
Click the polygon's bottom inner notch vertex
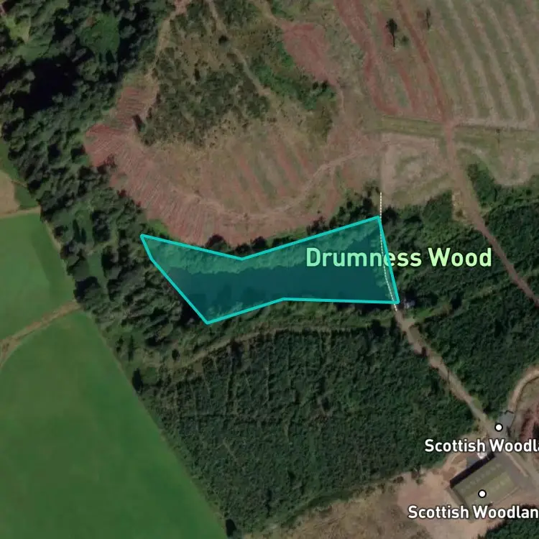point(284,299)
